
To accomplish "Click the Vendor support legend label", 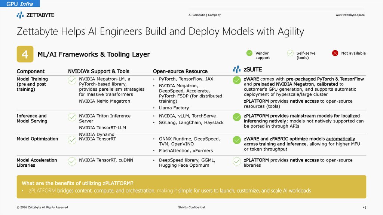I will coord(263,55).
